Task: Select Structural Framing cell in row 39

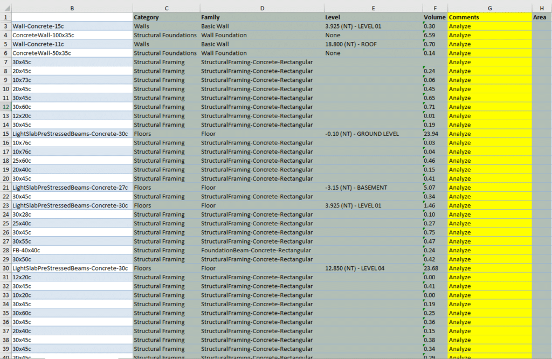Action: click(x=166, y=349)
